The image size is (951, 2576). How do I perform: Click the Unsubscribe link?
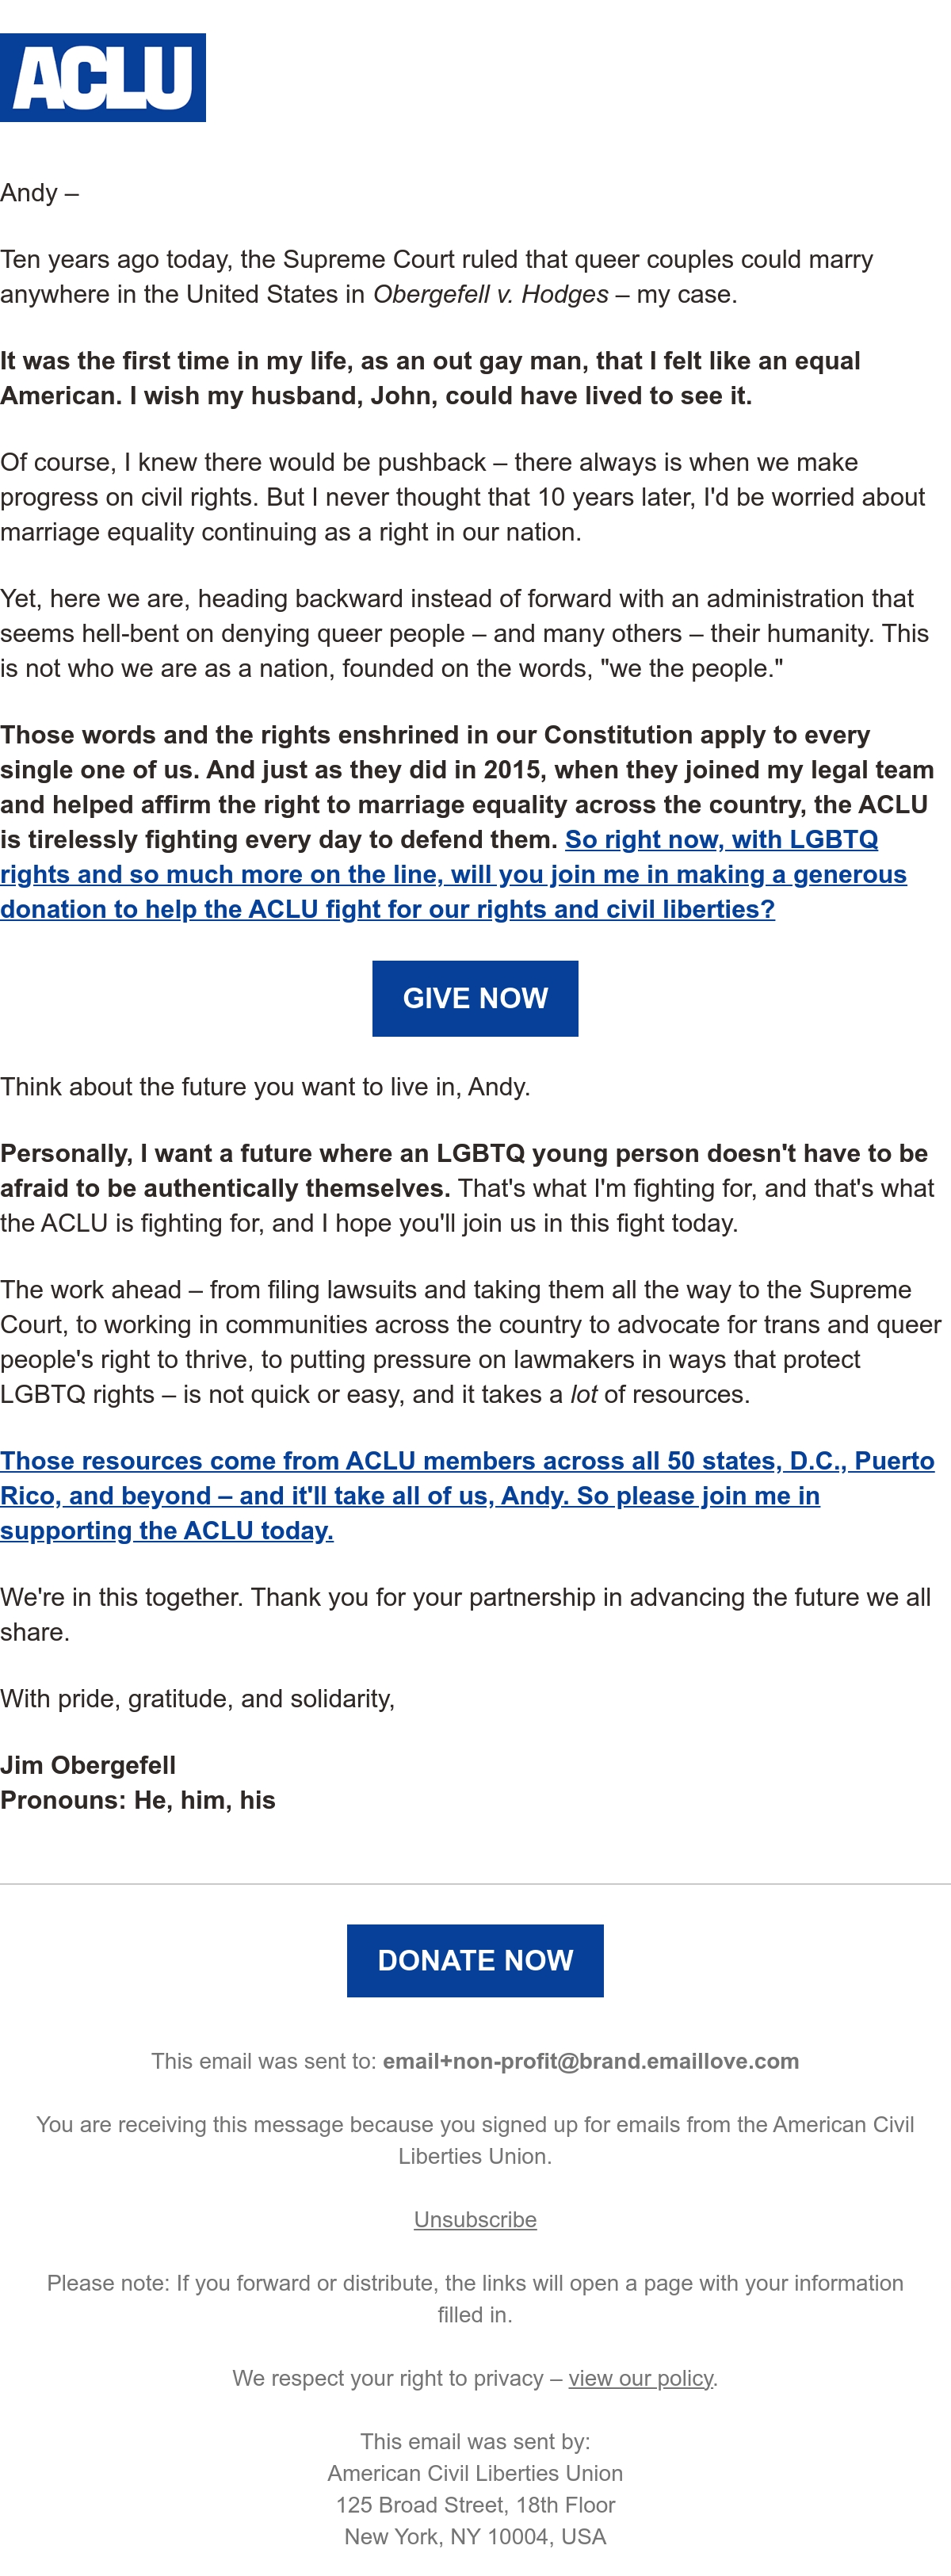pos(475,2219)
